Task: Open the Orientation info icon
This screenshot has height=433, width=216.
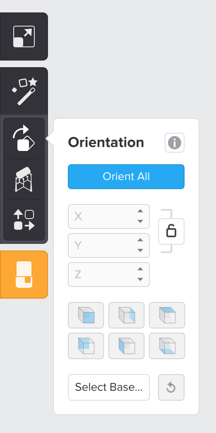Action: coord(175,143)
